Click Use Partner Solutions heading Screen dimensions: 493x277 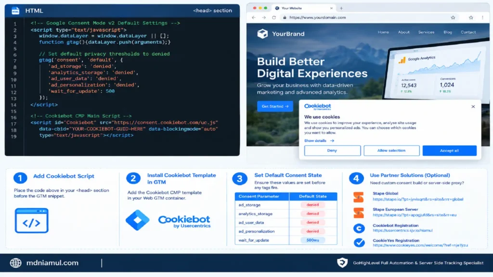point(410,175)
